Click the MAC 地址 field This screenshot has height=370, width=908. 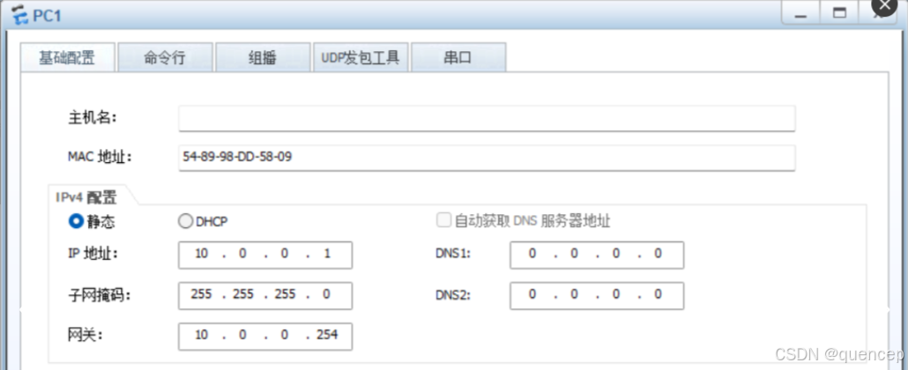(487, 158)
